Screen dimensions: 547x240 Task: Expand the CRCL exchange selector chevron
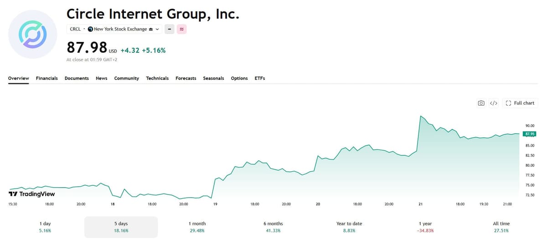click(157, 29)
